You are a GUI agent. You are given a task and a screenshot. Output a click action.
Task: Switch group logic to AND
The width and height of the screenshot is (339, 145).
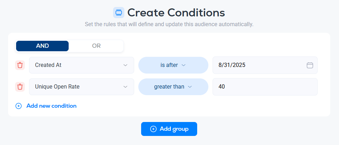click(42, 46)
